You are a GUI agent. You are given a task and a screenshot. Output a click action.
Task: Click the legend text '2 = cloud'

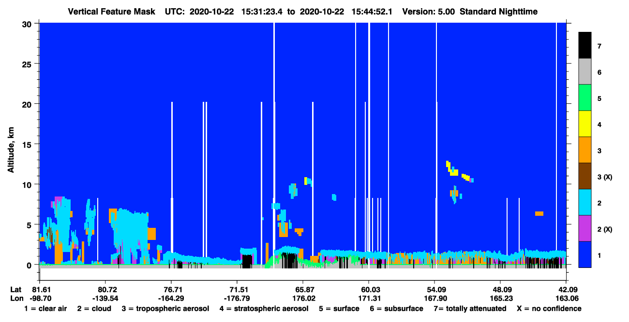[94, 308]
